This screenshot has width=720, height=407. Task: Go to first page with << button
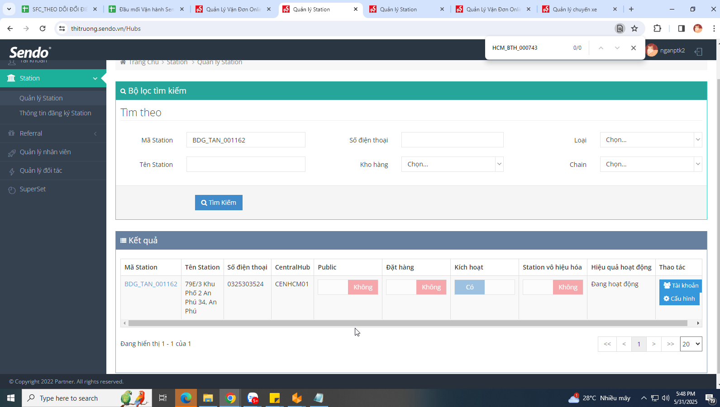coord(607,344)
